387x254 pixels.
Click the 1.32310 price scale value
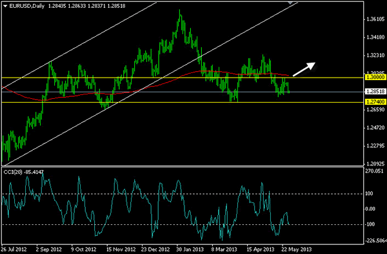(x=375, y=56)
